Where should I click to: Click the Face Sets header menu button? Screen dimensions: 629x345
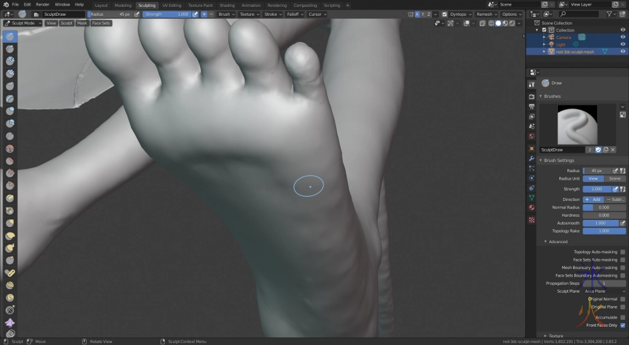tap(101, 23)
